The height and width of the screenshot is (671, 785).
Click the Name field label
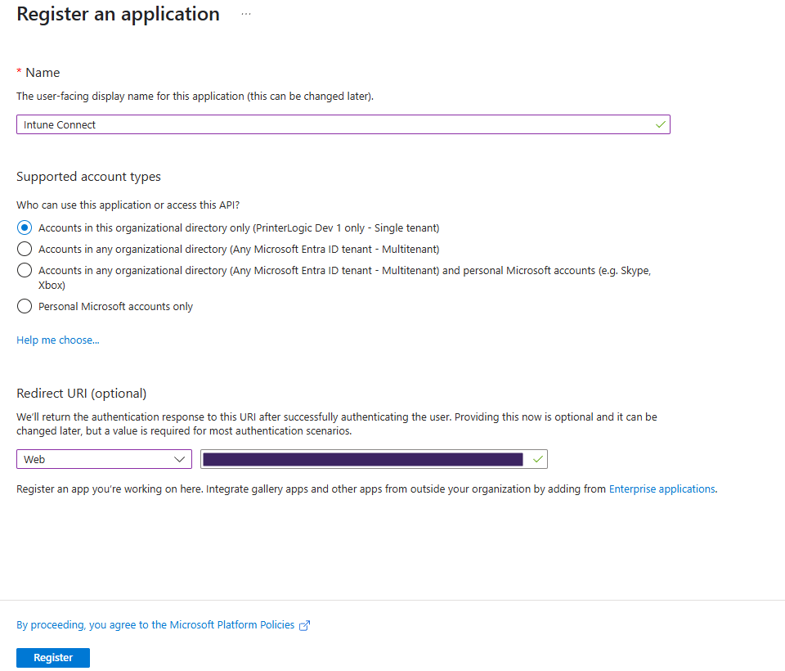pos(43,73)
